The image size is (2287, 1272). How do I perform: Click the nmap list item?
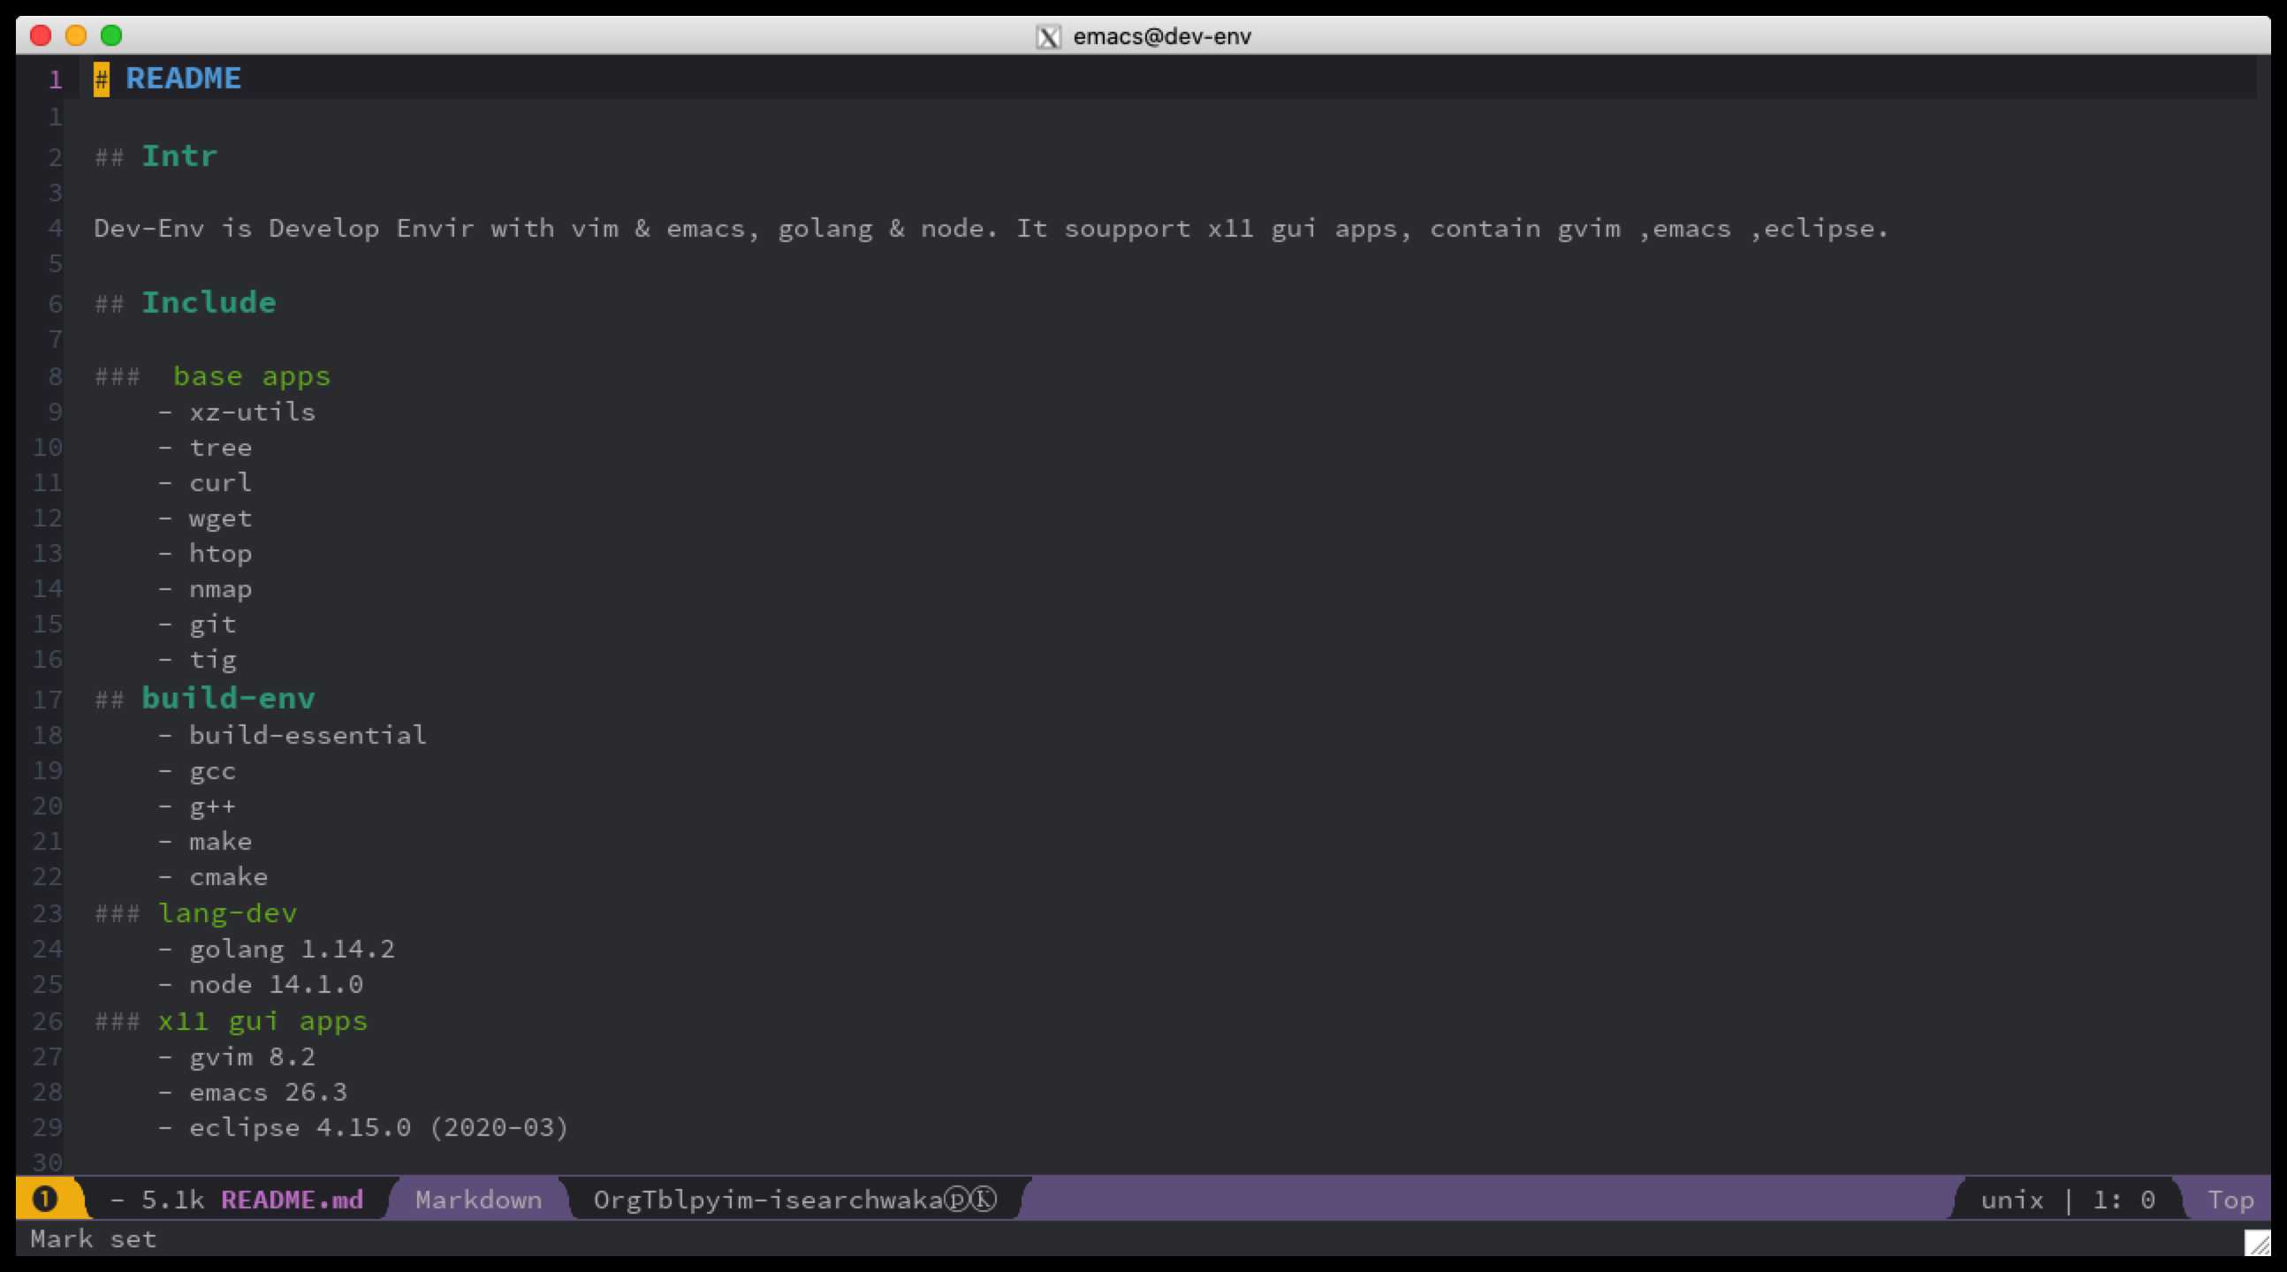click(220, 589)
